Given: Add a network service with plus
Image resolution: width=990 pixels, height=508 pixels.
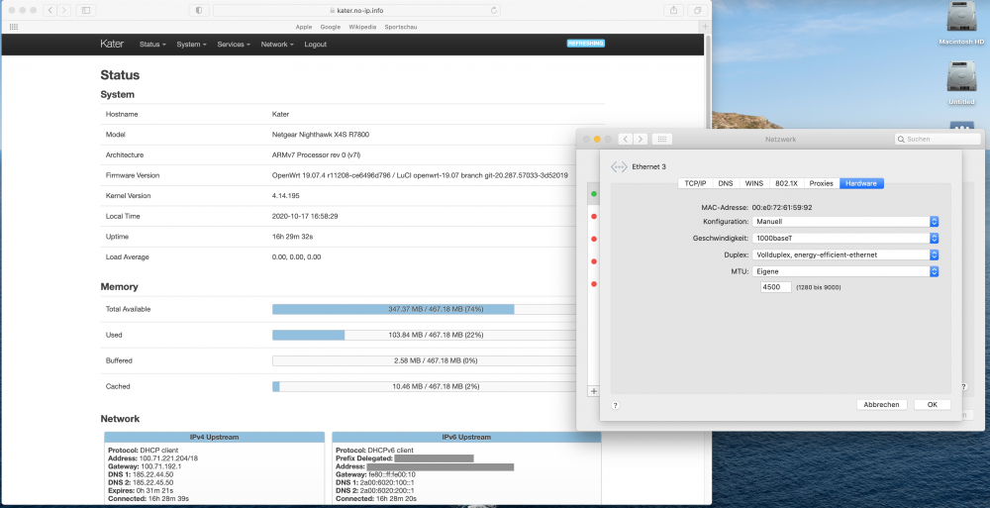Looking at the screenshot, I should point(593,391).
